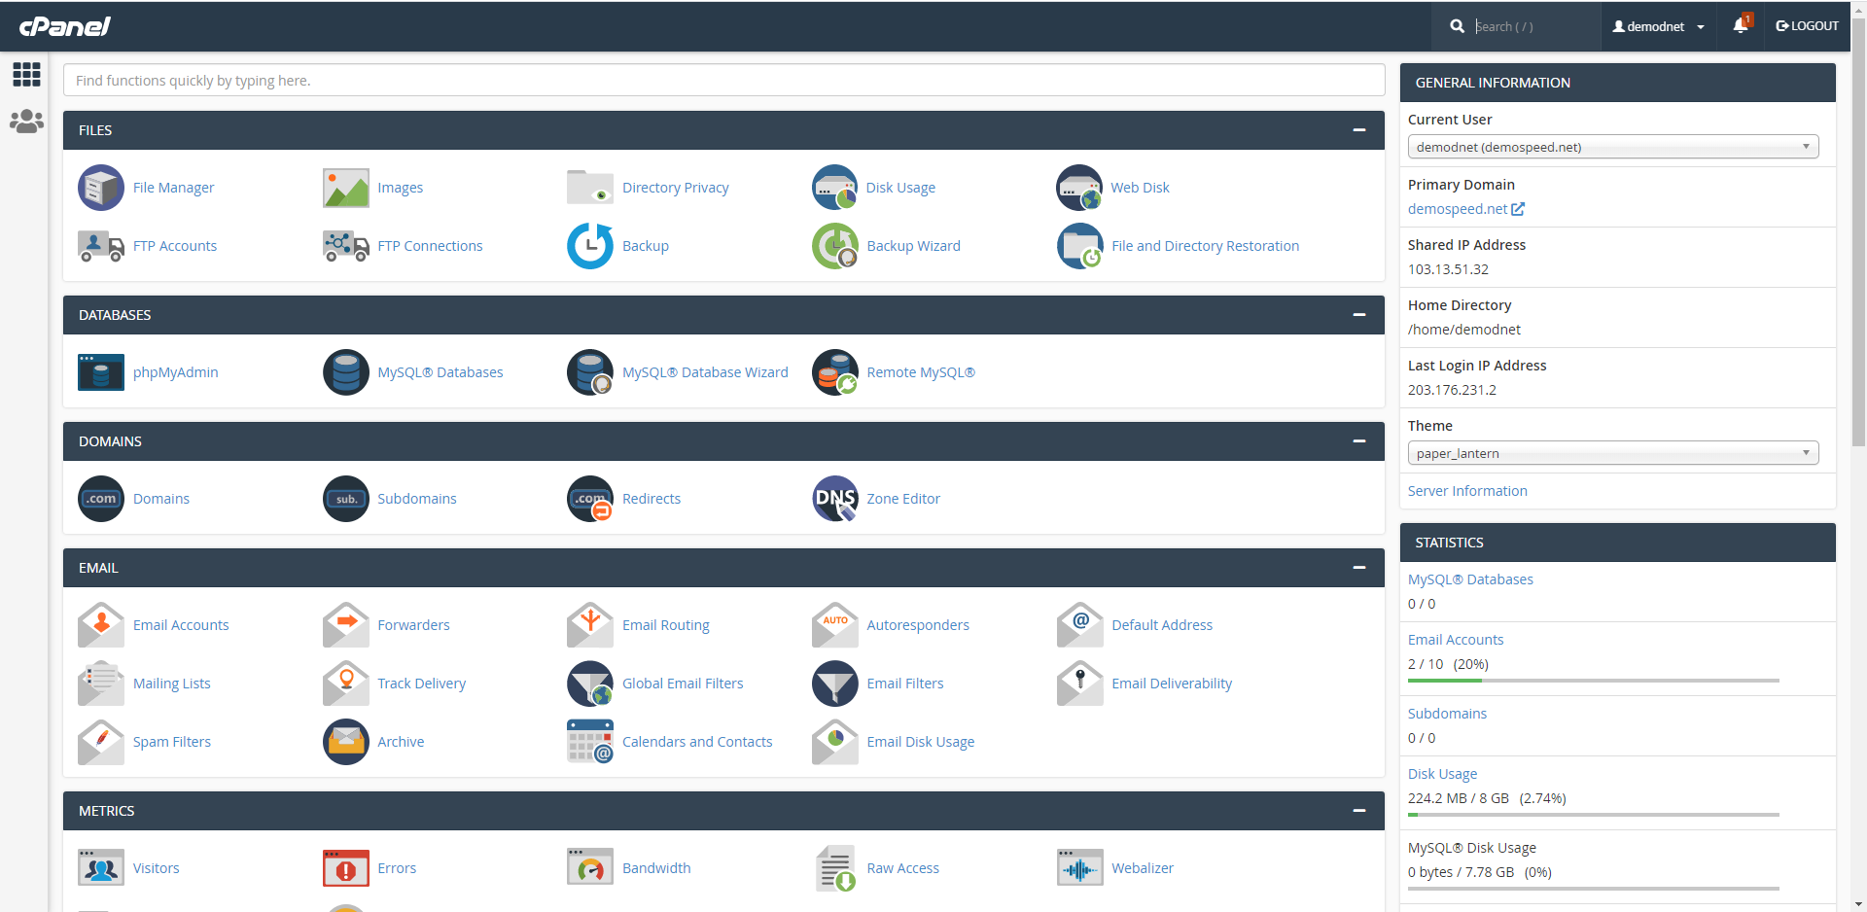Open File and Directory Restoration icon
1867x912 pixels.
[1080, 246]
